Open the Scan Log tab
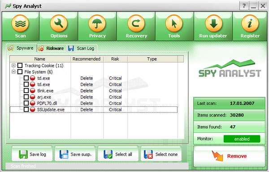269x172 pixels. [x=82, y=48]
